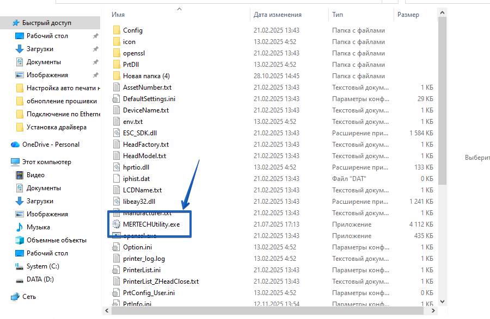Viewport: 490px width, 319px height.
Task: Expand the Быстрый доступ tree node
Action: pyautogui.click(x=5, y=23)
